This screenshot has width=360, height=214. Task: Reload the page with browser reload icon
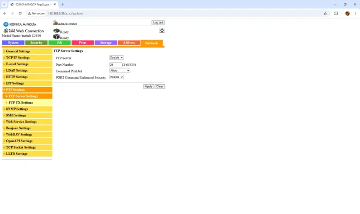coord(20,13)
